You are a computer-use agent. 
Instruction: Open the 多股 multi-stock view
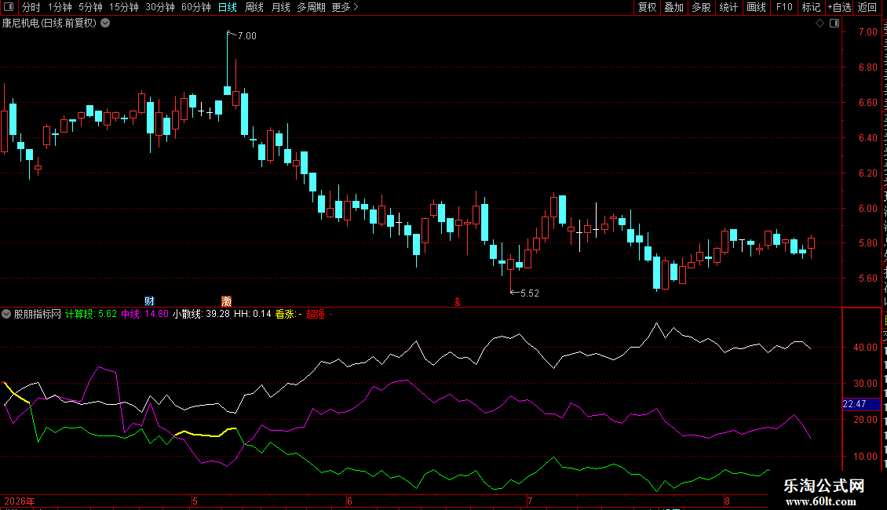[701, 7]
